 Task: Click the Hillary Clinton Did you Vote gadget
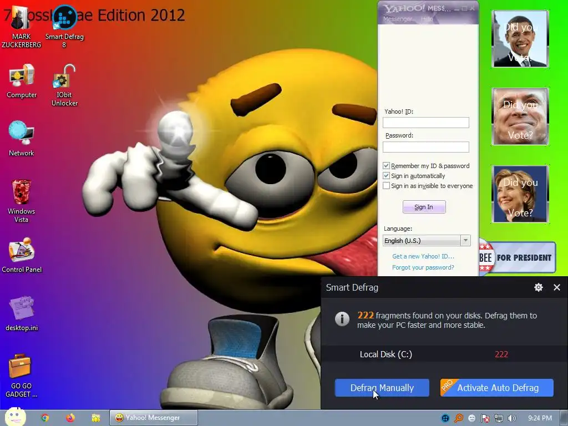tap(520, 194)
